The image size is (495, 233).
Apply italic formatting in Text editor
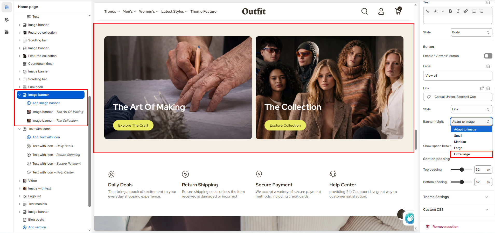(458, 11)
